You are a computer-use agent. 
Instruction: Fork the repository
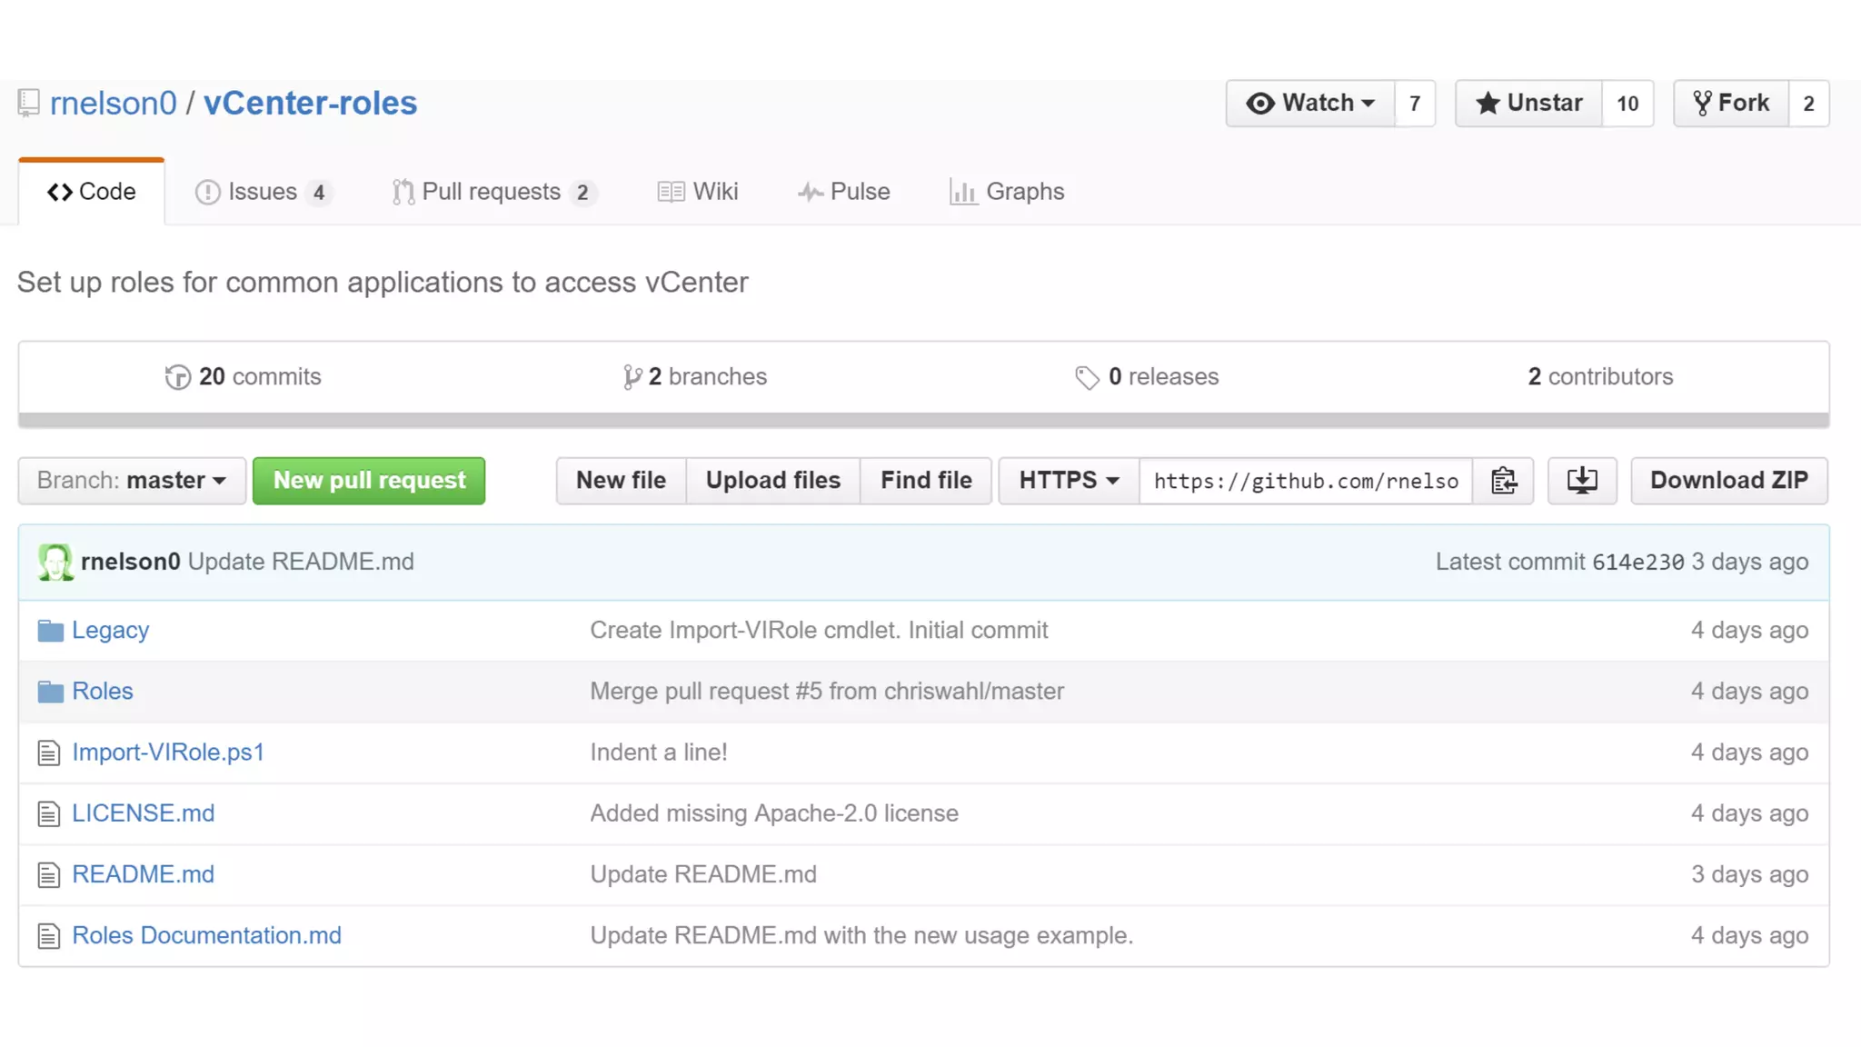pos(1731,104)
